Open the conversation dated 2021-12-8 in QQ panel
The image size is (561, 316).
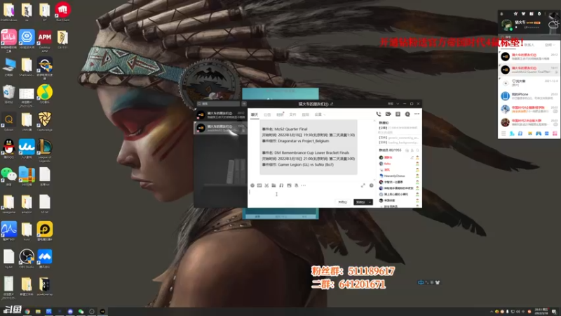(529, 83)
